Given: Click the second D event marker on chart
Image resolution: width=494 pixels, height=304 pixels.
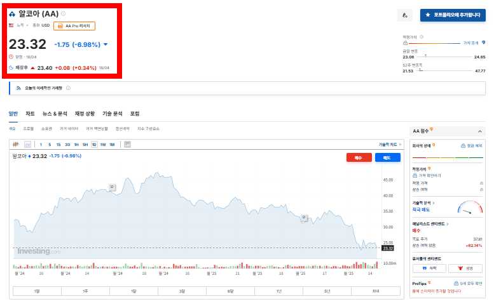Looking at the screenshot, I should [x=304, y=217].
